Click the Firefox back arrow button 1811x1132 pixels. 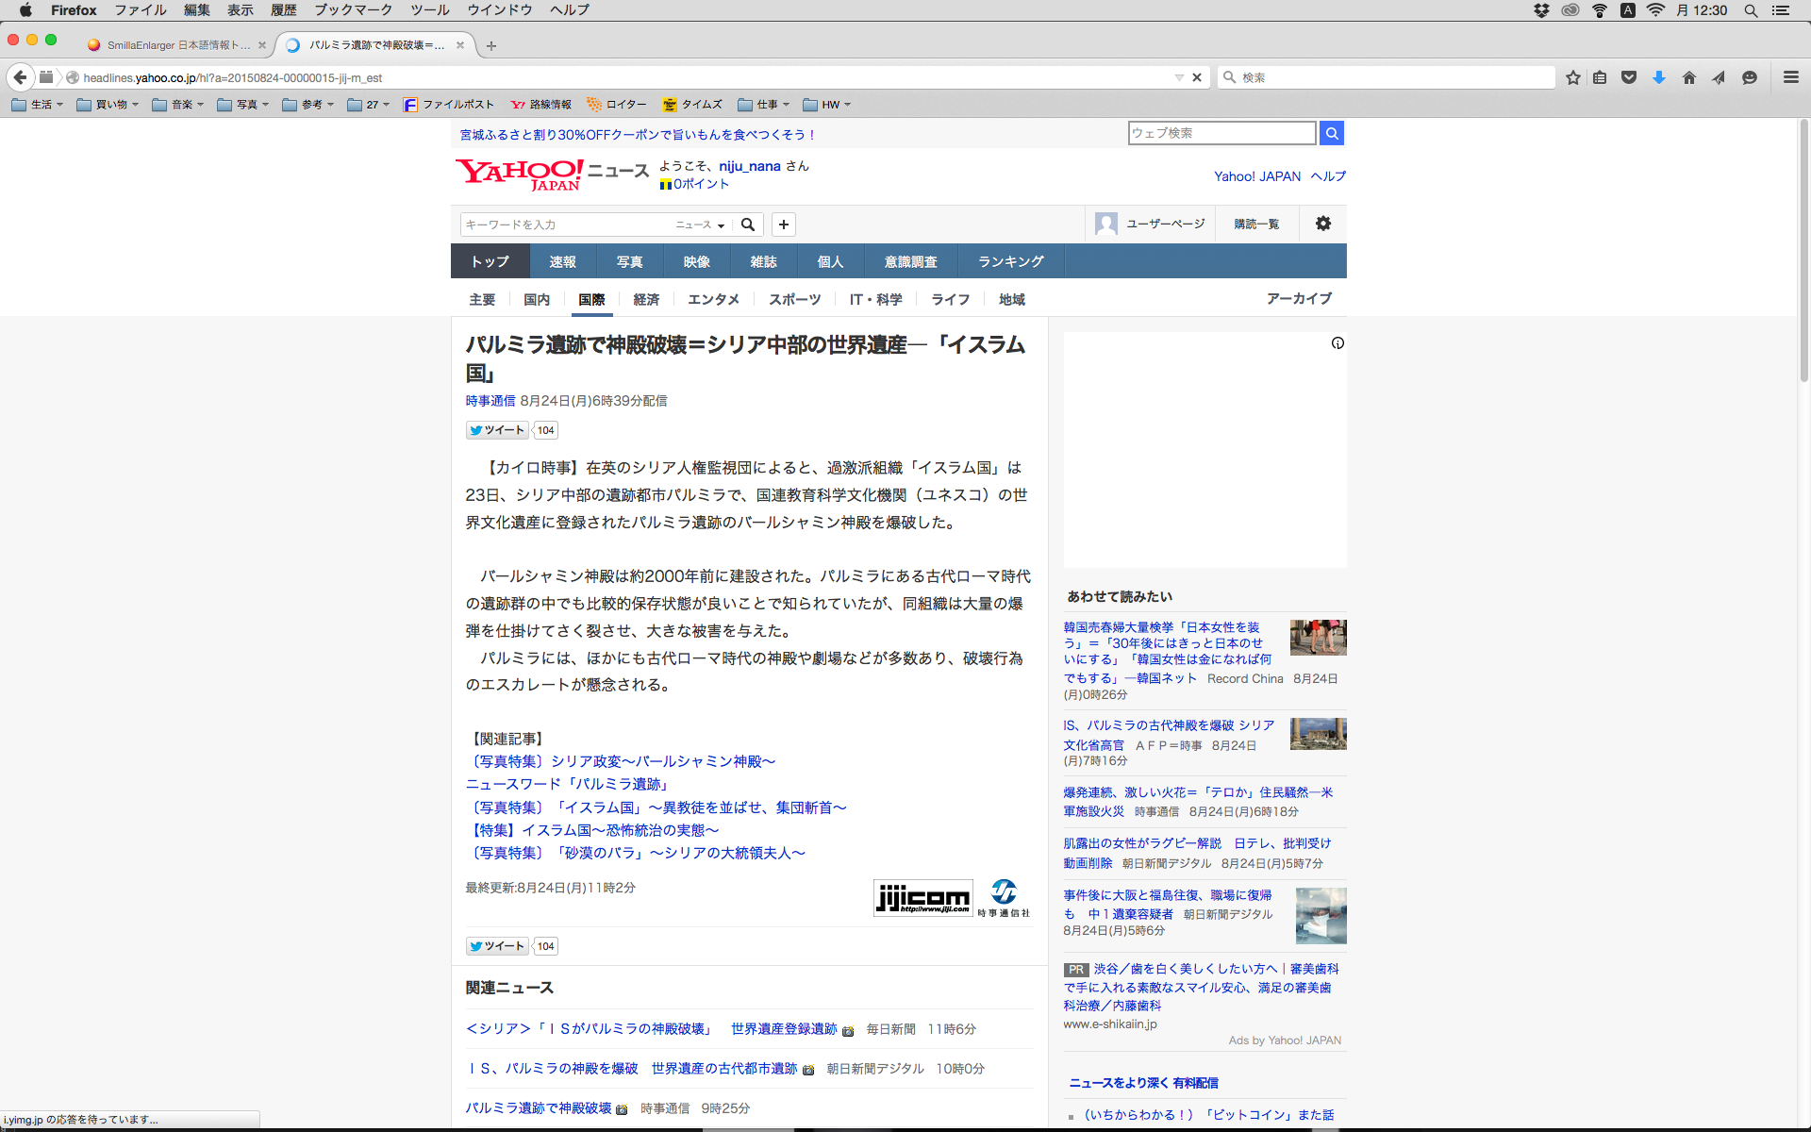[20, 77]
